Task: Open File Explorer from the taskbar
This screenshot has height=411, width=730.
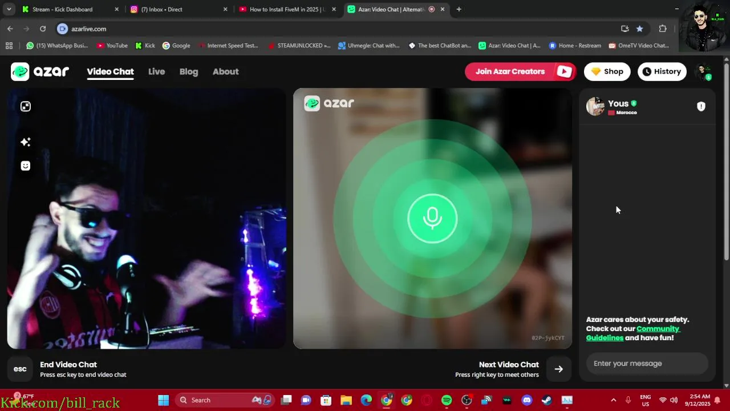Action: pos(346,400)
